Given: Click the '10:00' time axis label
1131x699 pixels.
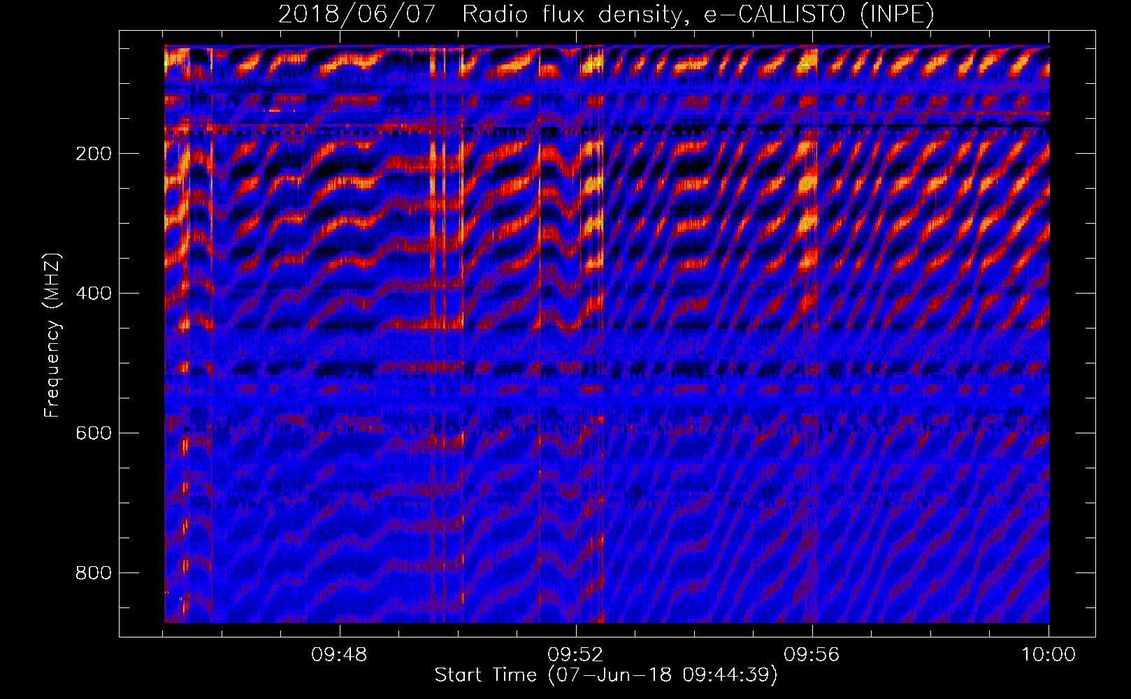Looking at the screenshot, I should click(1048, 655).
